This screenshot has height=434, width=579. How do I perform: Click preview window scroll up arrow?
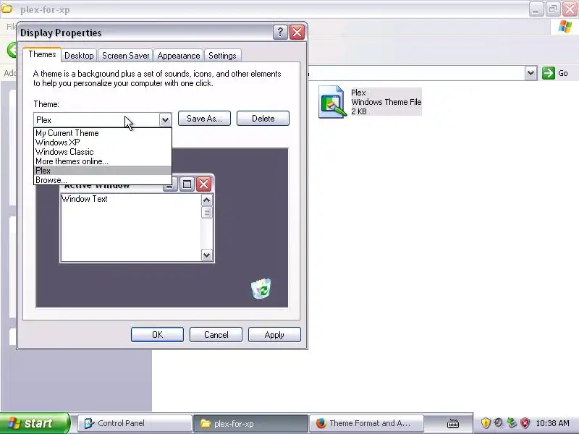tap(206, 200)
